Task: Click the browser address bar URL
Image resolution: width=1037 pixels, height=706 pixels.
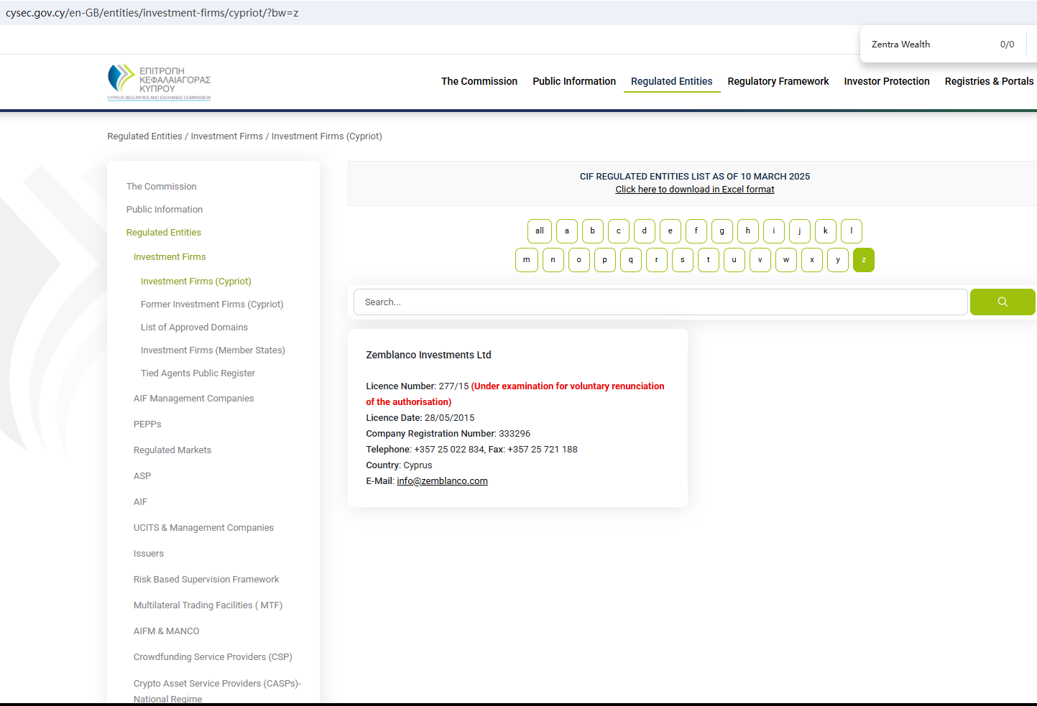Action: pyautogui.click(x=152, y=13)
